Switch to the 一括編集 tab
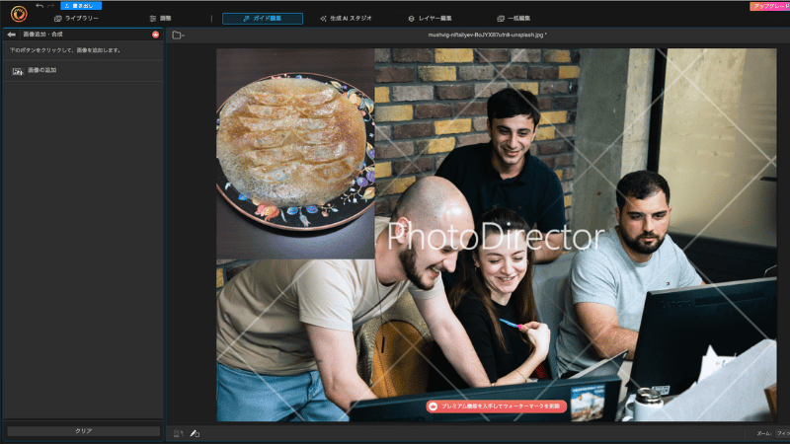The image size is (790, 444). pyautogui.click(x=513, y=18)
